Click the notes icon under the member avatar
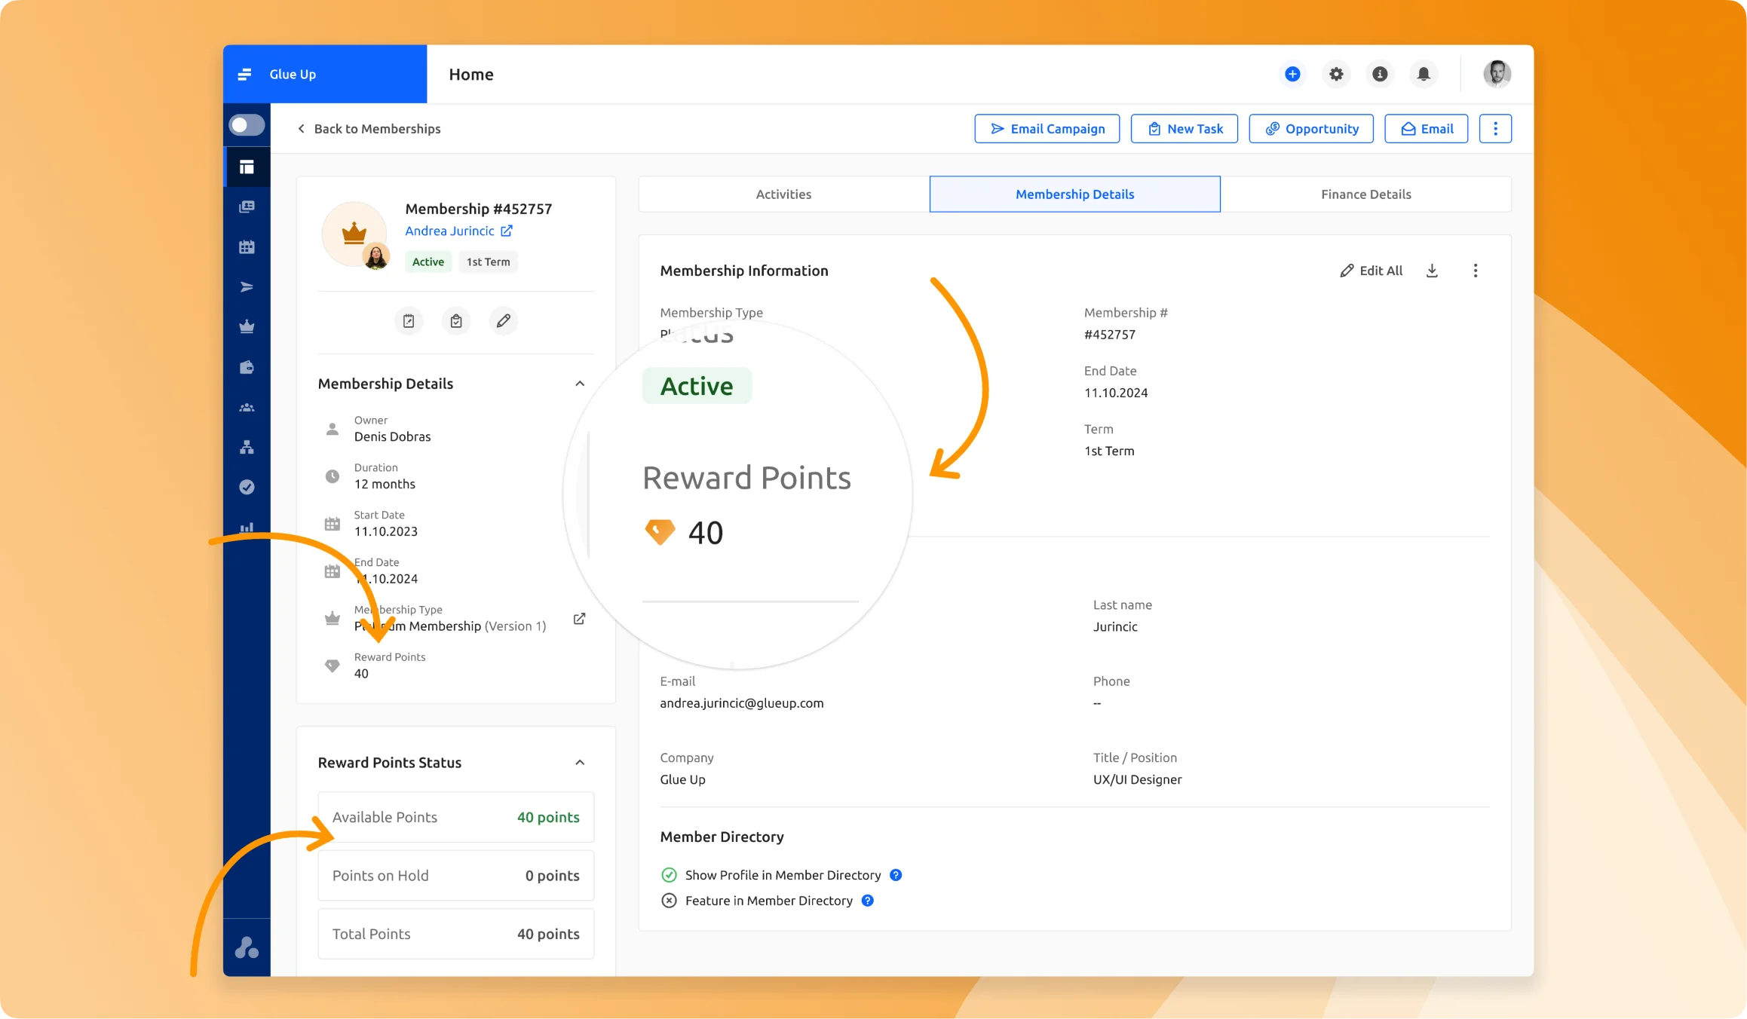1747x1019 pixels. click(409, 320)
